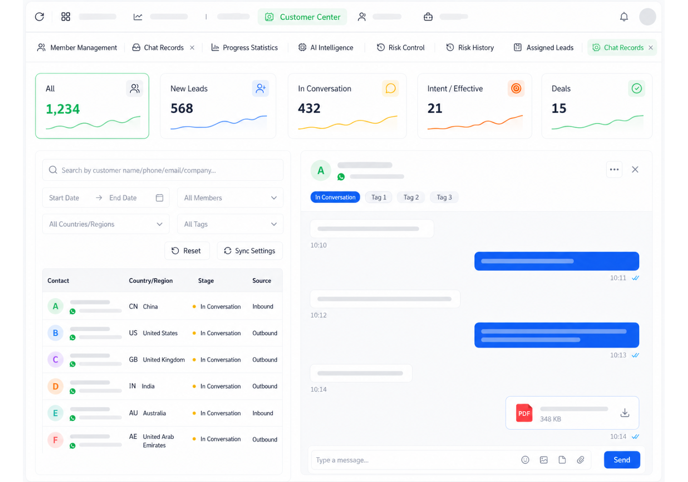Select the In Conversation 432 card
688x482 pixels.
click(347, 106)
